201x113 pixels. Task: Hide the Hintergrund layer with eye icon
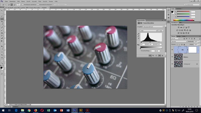tap(172, 64)
